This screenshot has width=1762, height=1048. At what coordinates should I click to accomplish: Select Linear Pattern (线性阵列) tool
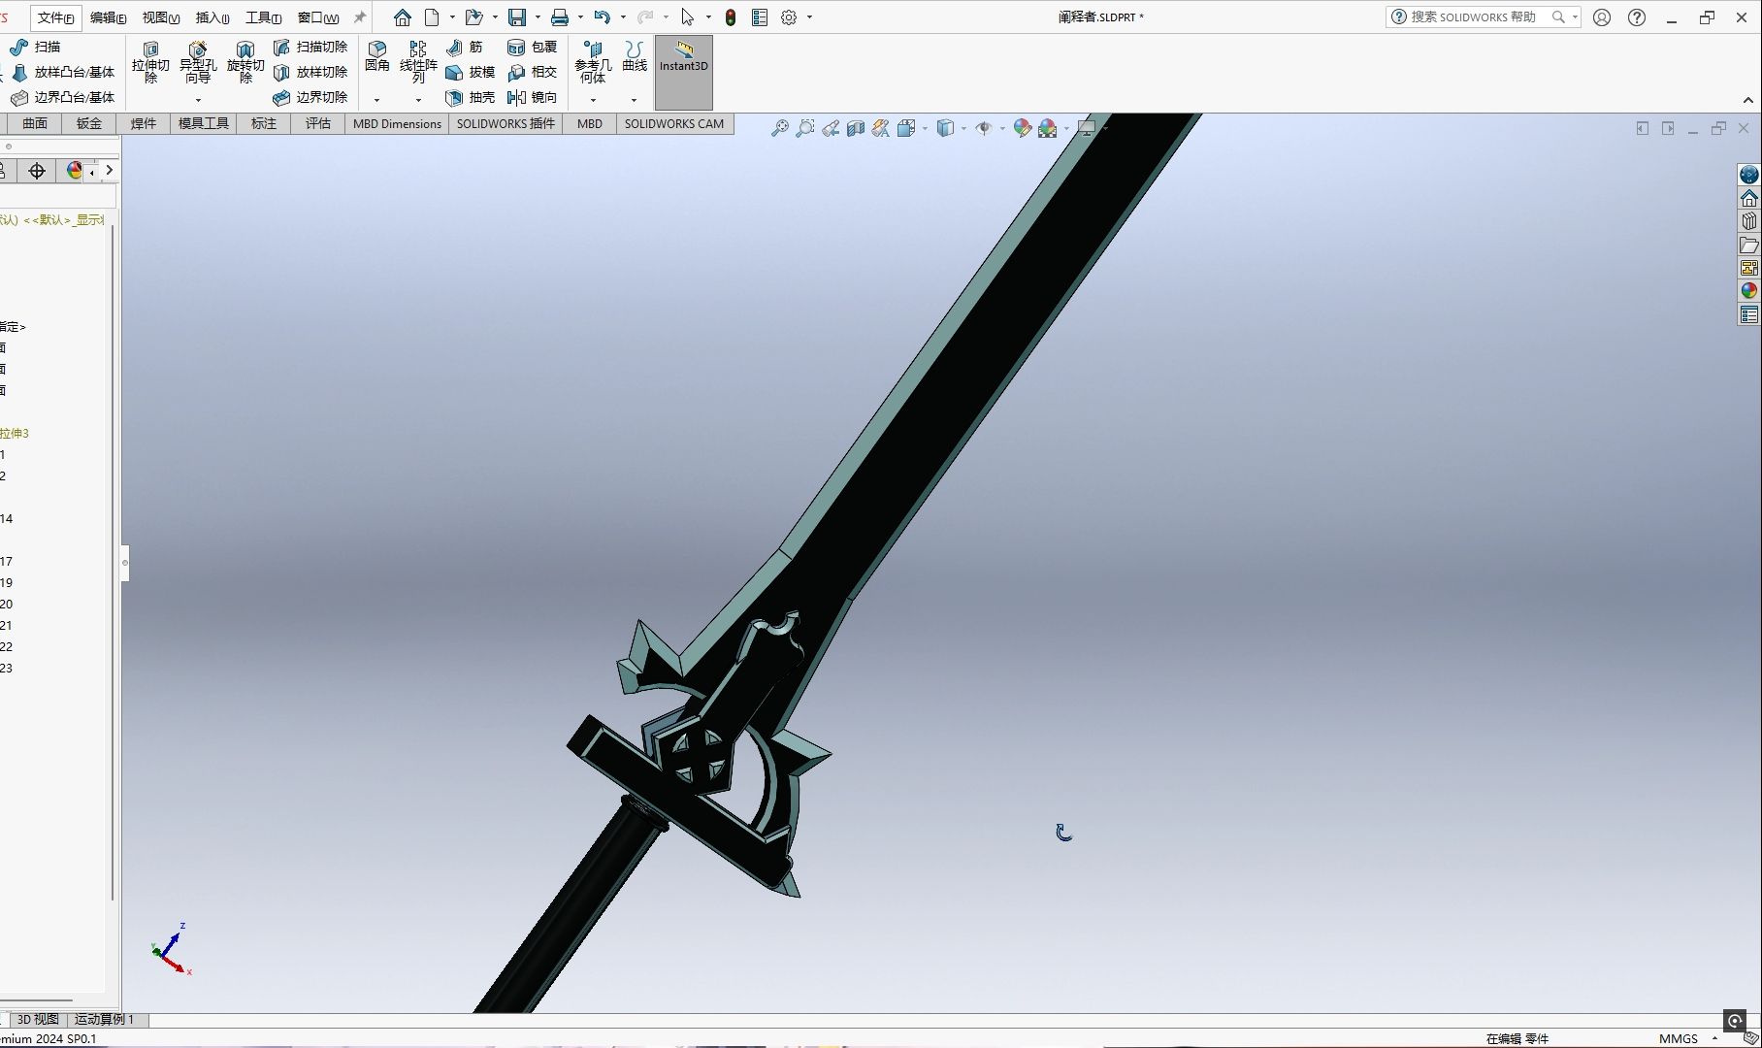pos(418,62)
